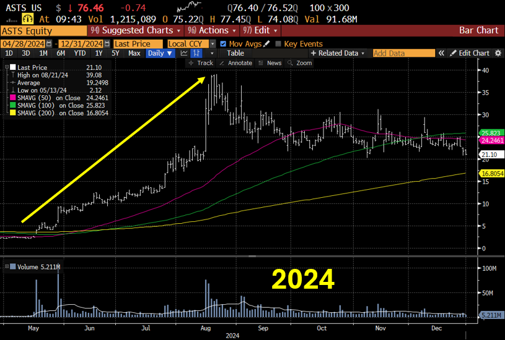Click the 04/28/2024 start date field
Screen dimensions: 505x340
pyautogui.click(x=23, y=44)
